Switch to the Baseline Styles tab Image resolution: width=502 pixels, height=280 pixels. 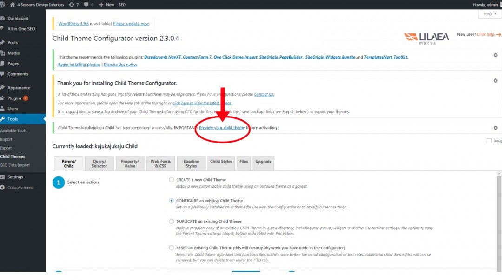191,163
